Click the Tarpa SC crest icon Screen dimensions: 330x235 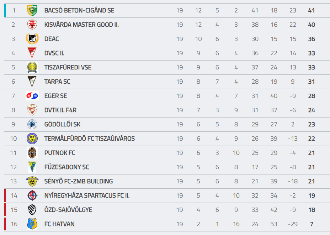[x=32, y=82]
